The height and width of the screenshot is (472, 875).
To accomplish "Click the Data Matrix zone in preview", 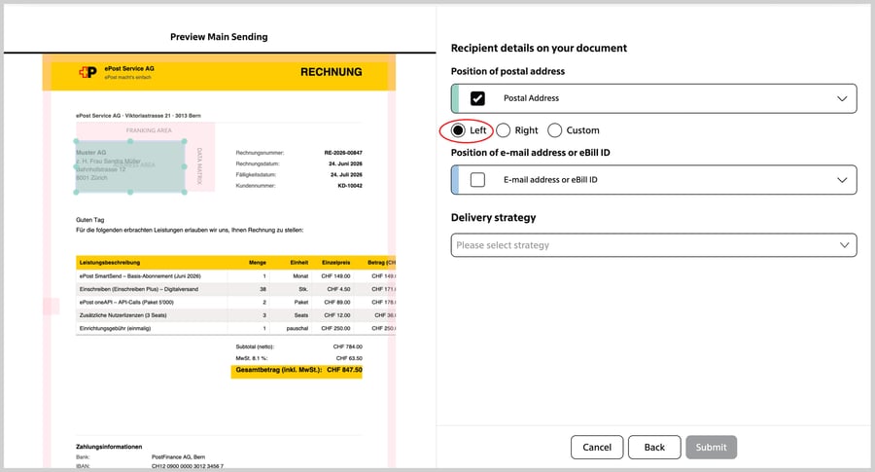I will coord(199,165).
